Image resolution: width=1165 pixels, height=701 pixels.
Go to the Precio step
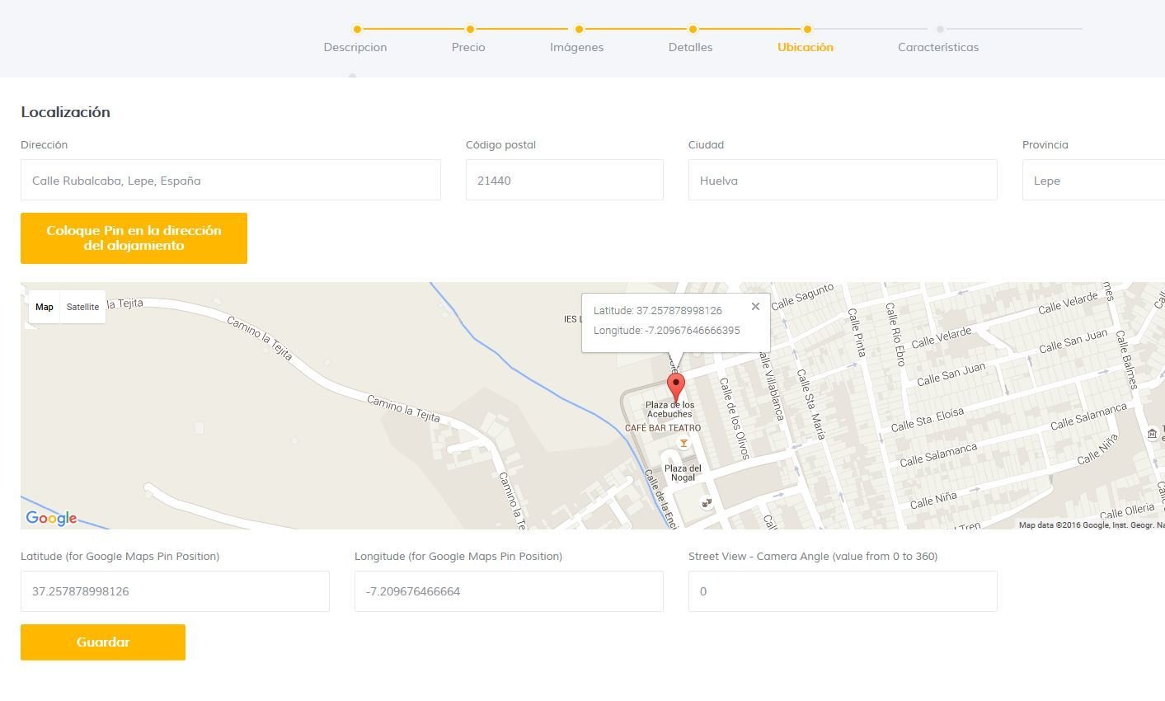tap(468, 47)
